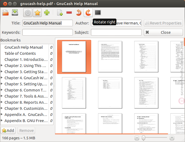Viewport: 185px width, 142px height.
Task: Expand the Chapter 7 bookmark
Action: (2, 96)
